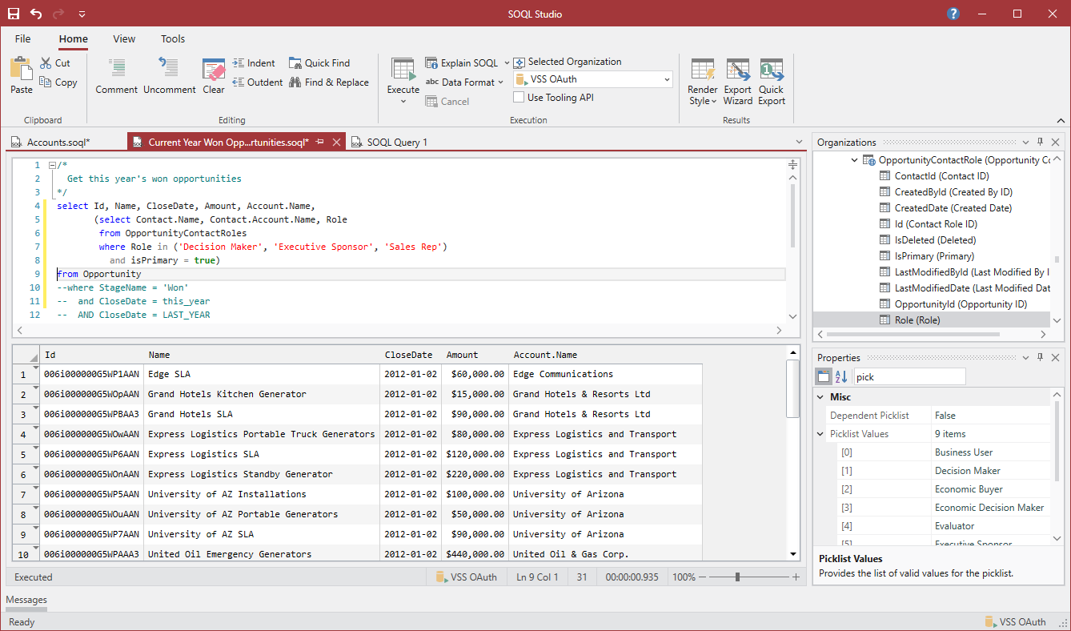Open the Help question mark icon
The width and height of the screenshot is (1071, 631).
click(953, 14)
